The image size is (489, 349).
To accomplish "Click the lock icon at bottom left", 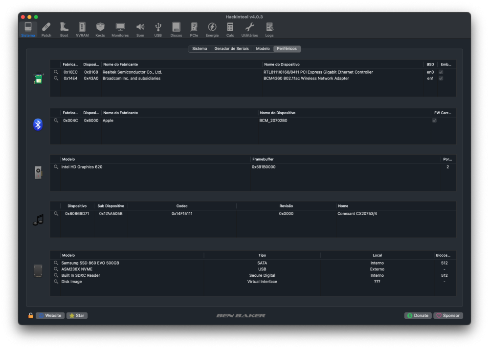I will point(30,315).
